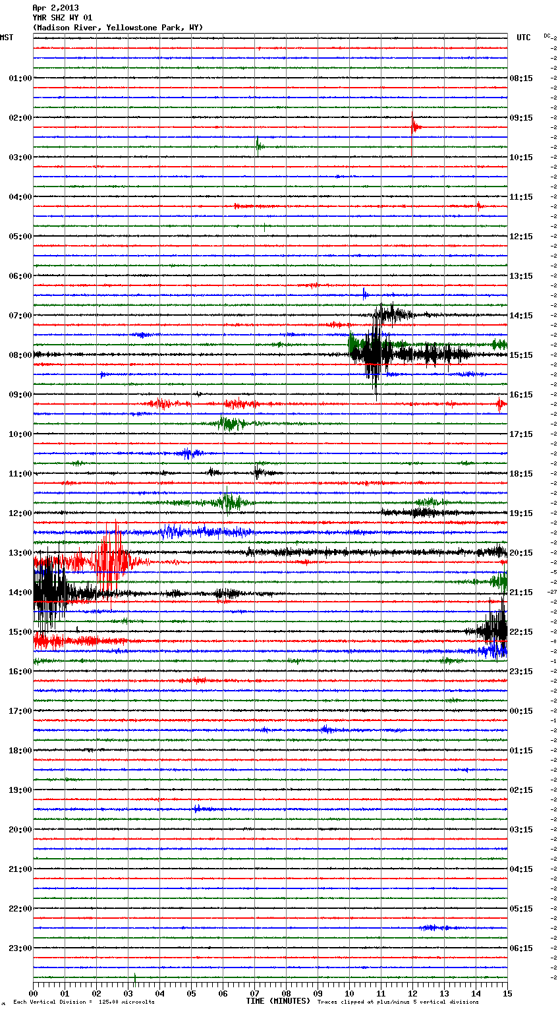Select "Each Vertical Division = 125.00 microvolts" note
The image size is (560, 1011).
click(84, 1002)
